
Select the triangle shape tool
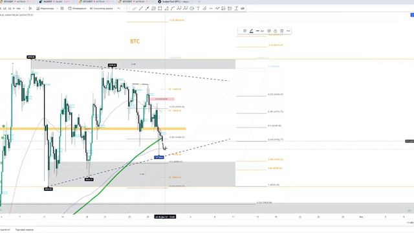pos(166,8)
